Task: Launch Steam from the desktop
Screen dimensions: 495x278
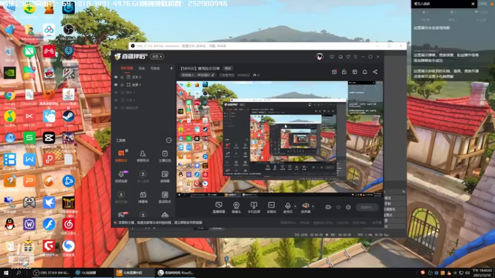Action: tap(68, 119)
